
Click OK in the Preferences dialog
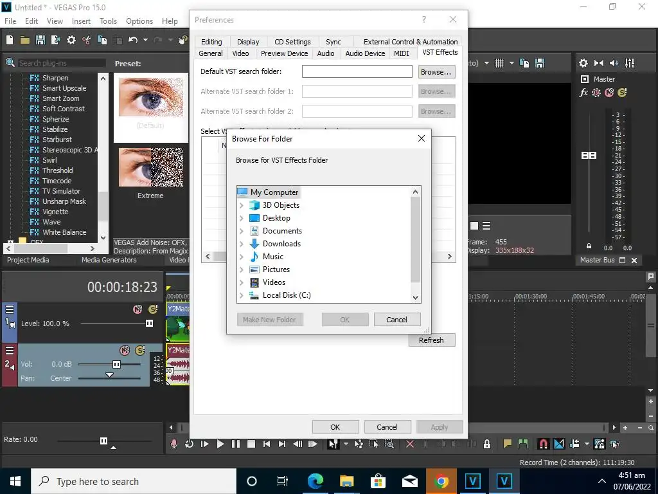tap(335, 427)
